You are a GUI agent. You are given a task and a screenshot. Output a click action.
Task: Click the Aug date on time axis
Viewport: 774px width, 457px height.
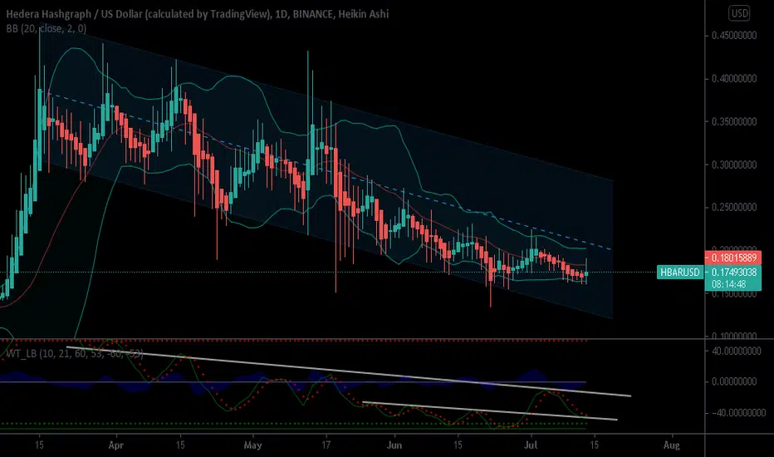(671, 445)
